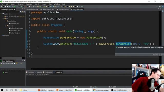This screenshot has width=164, height=92.
Task: Click the green New Java Class icon
Action: 40,7
